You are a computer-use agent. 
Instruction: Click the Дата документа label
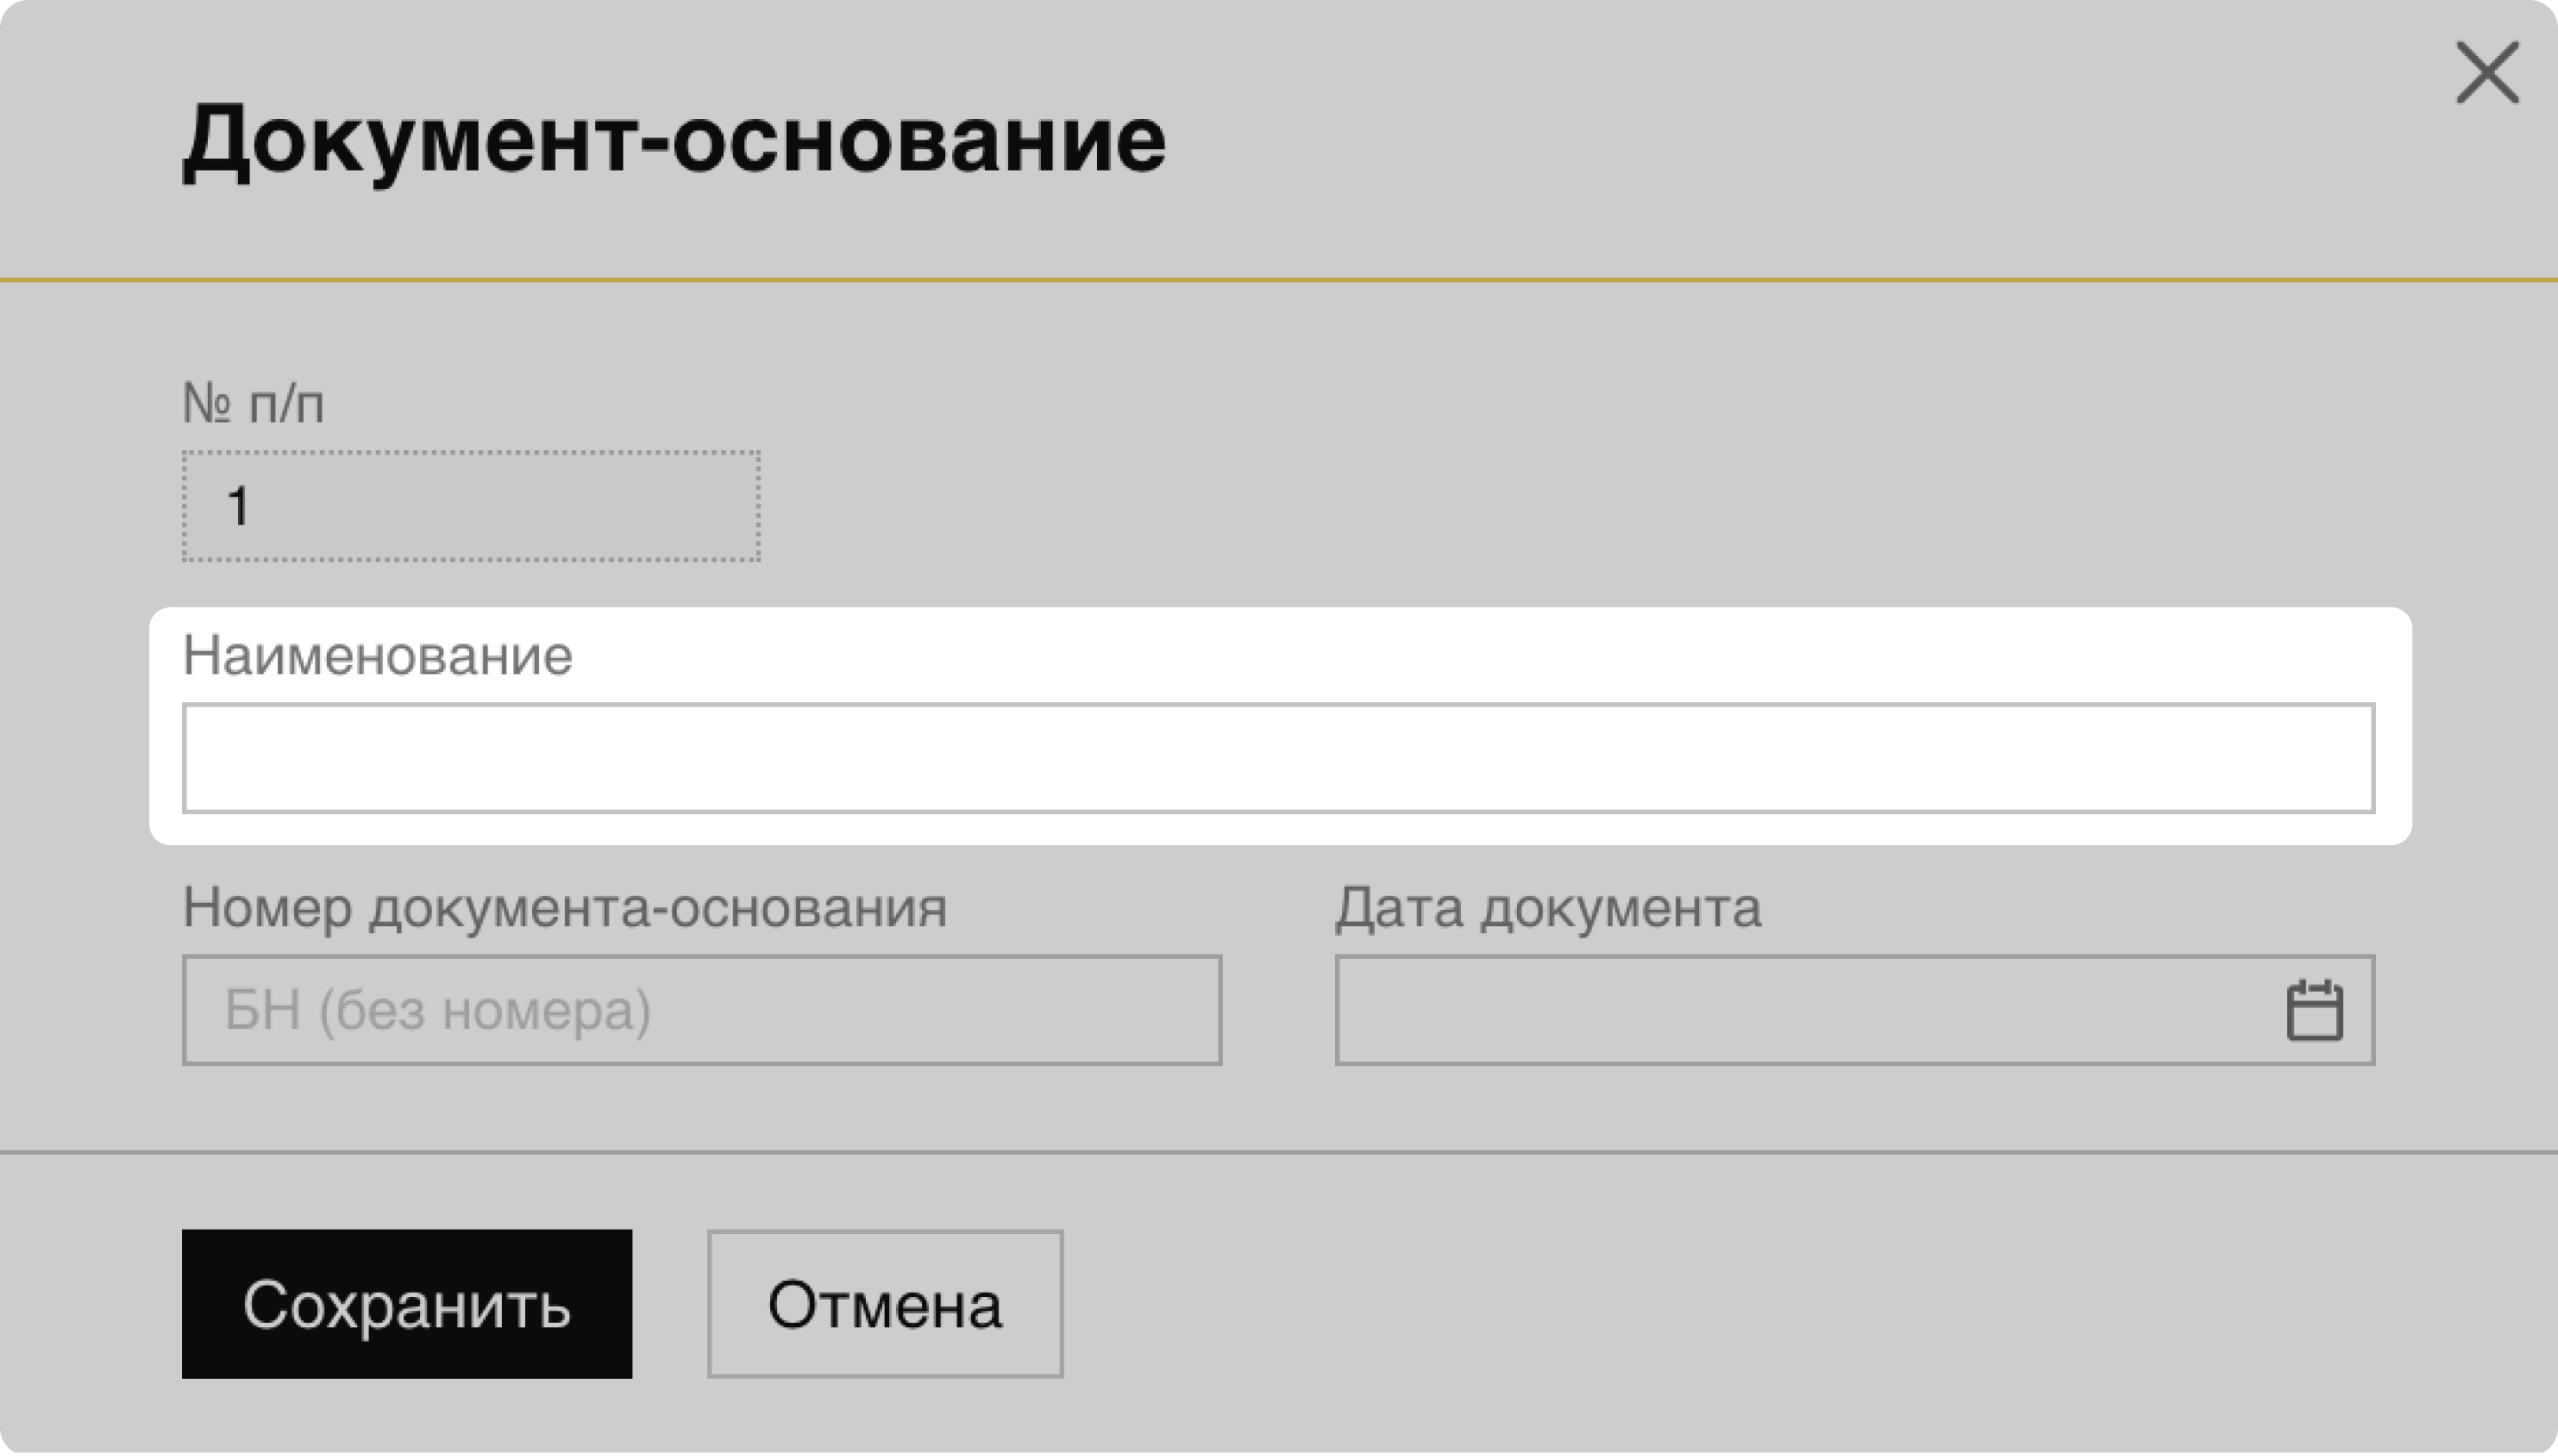(1547, 908)
